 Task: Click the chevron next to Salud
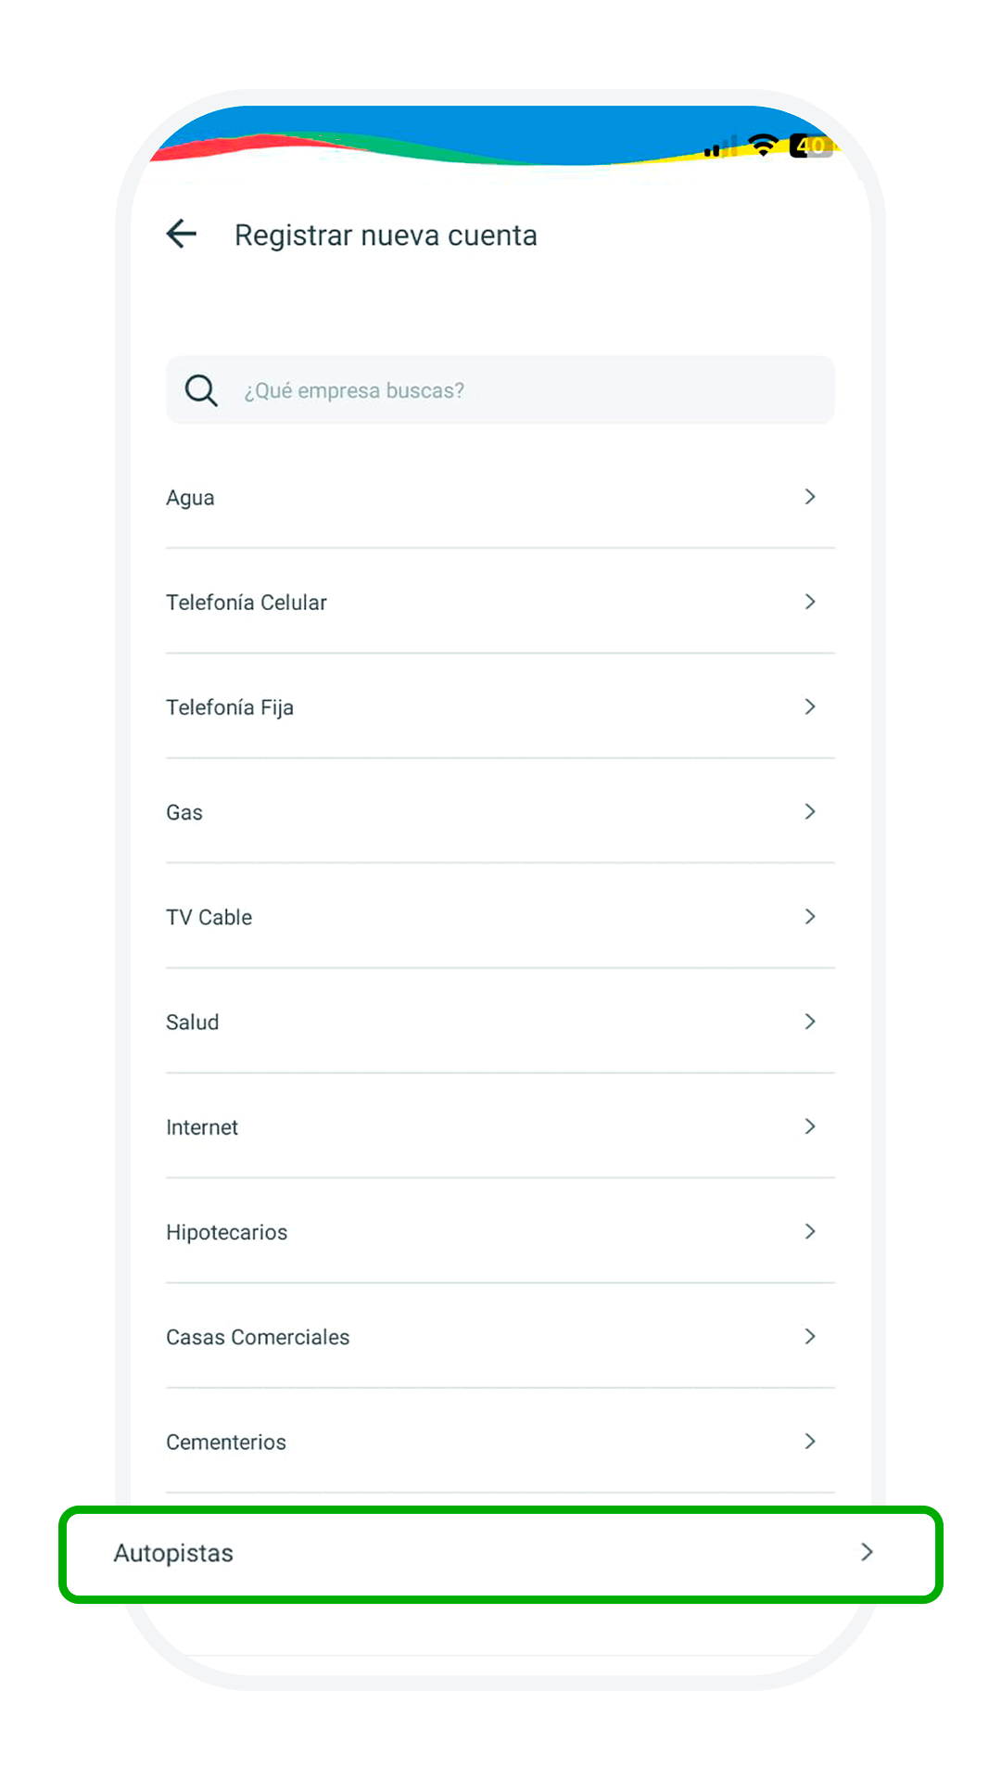click(810, 1022)
